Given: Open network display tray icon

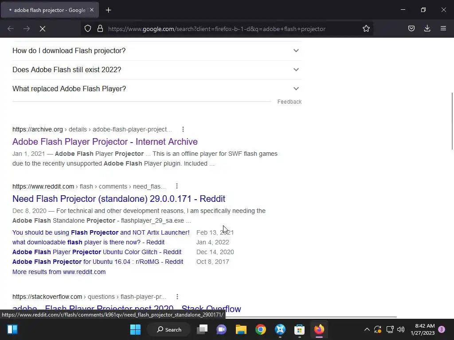Looking at the screenshot, I should pos(390,329).
